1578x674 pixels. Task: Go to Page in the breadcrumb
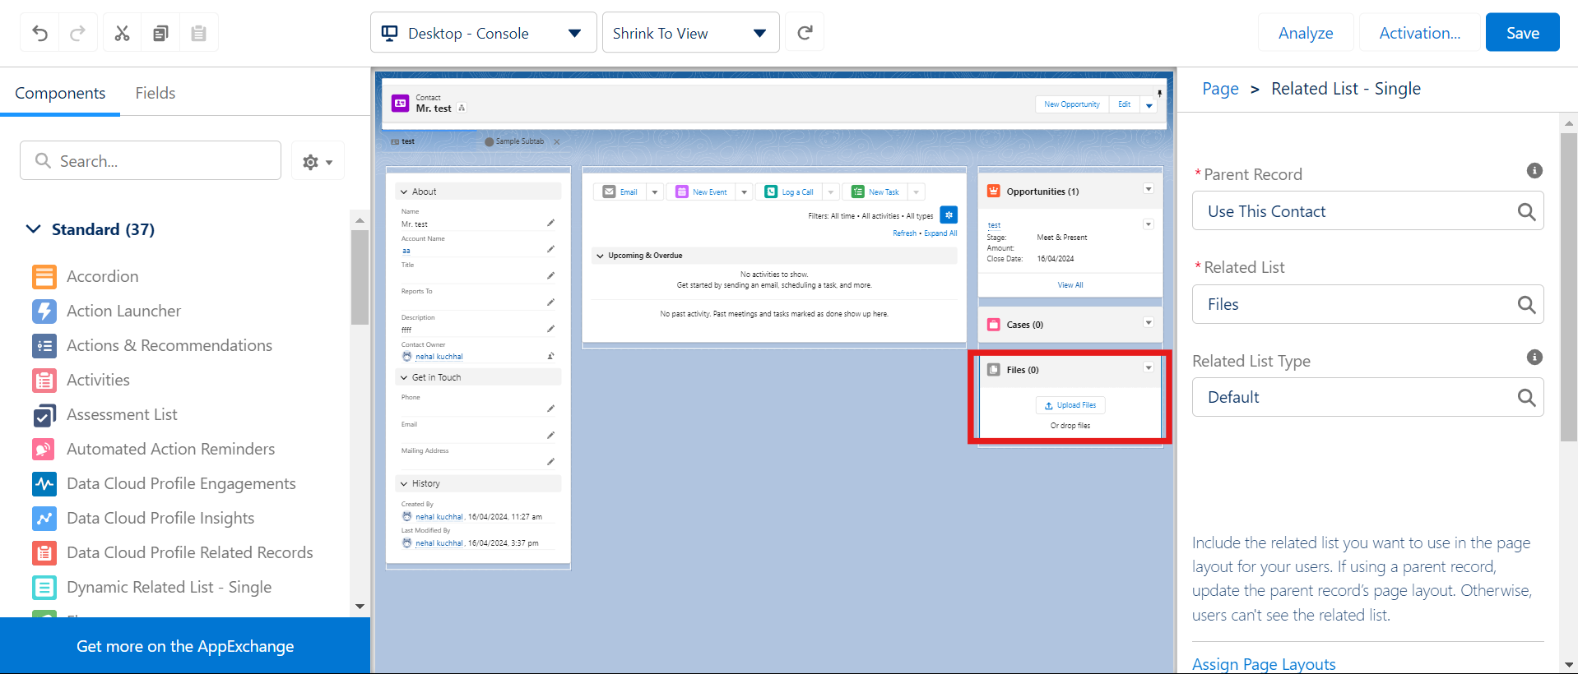click(1220, 89)
